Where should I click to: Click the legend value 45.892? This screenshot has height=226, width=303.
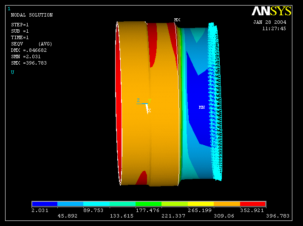tap(68, 216)
